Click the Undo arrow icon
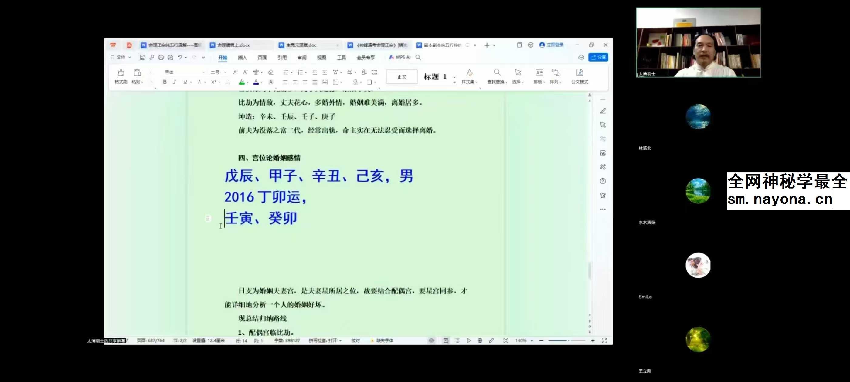The height and width of the screenshot is (382, 850). point(180,57)
